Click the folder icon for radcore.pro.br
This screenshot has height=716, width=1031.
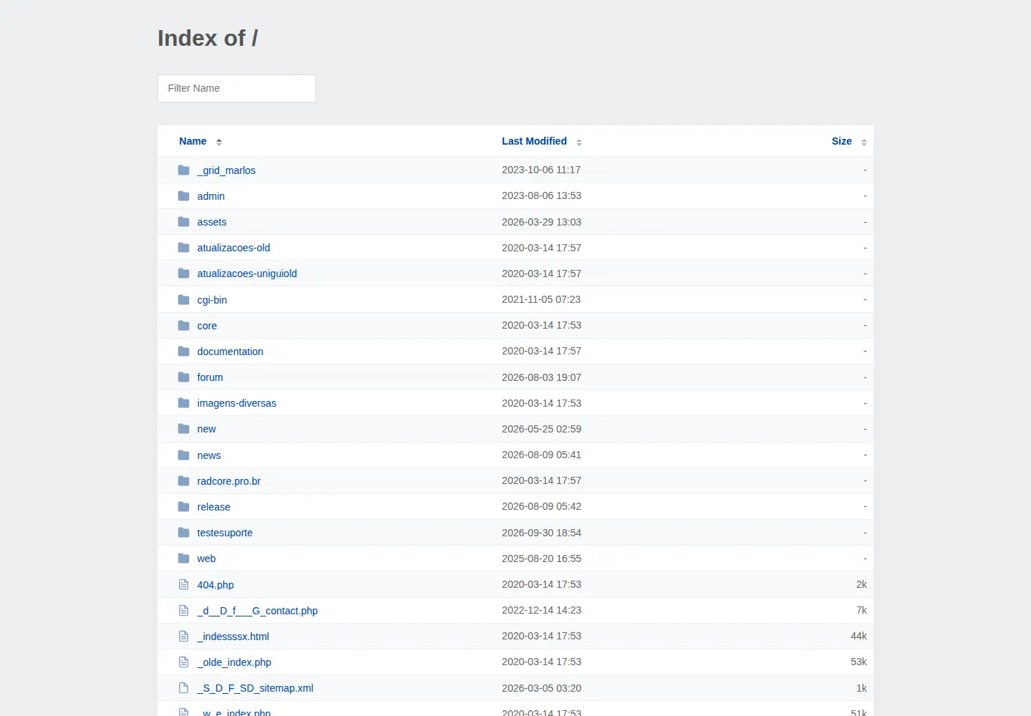(x=184, y=481)
